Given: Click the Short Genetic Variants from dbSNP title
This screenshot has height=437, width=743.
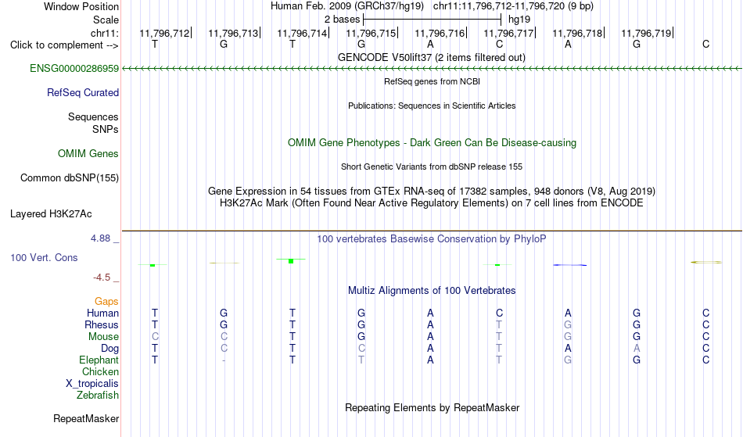Looking at the screenshot, I should pos(432,167).
